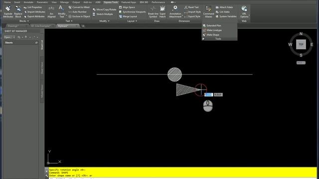The width and height of the screenshot is (319, 179).
Task: Switch to the Line Examples file tab
Action: point(41,26)
